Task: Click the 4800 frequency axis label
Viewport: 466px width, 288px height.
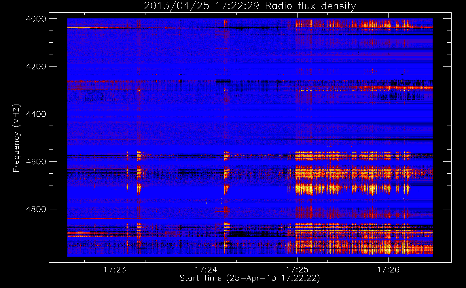Action: coord(36,209)
